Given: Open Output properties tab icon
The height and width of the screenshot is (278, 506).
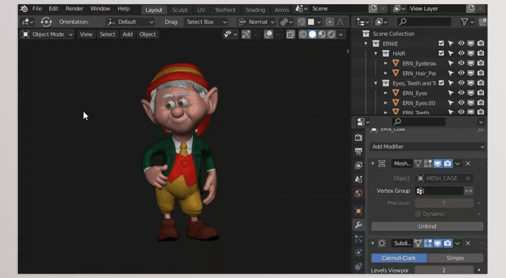Looking at the screenshot, I should [358, 151].
